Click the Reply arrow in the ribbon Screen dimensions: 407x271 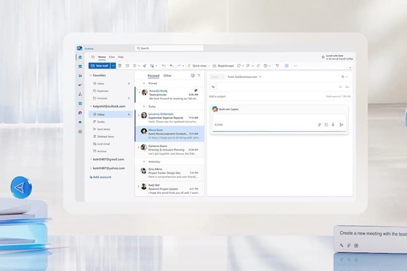pos(163,66)
